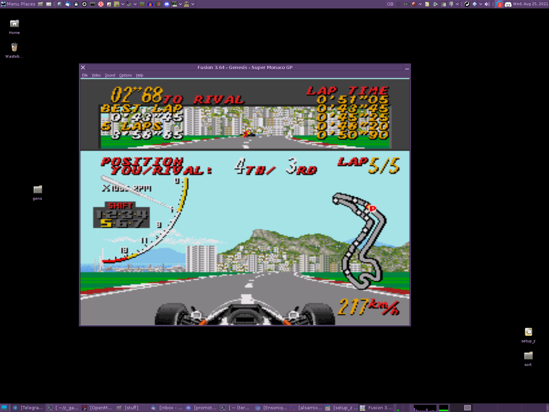Expand the dropdown next to the blue diamond icon
The image size is (549, 412).
point(480,4)
